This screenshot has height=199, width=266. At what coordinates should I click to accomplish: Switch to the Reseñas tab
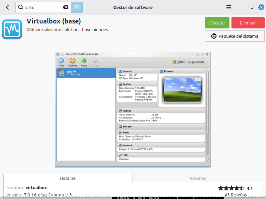click(x=198, y=178)
